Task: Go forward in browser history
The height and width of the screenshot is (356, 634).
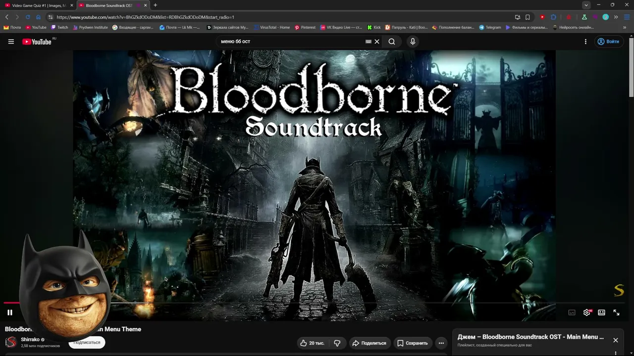Action: 17,17
